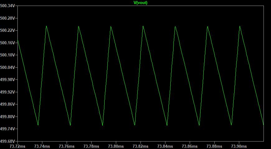Click the 73.88ms time axis label
The height and width of the screenshot is (149, 271).
(x=214, y=147)
